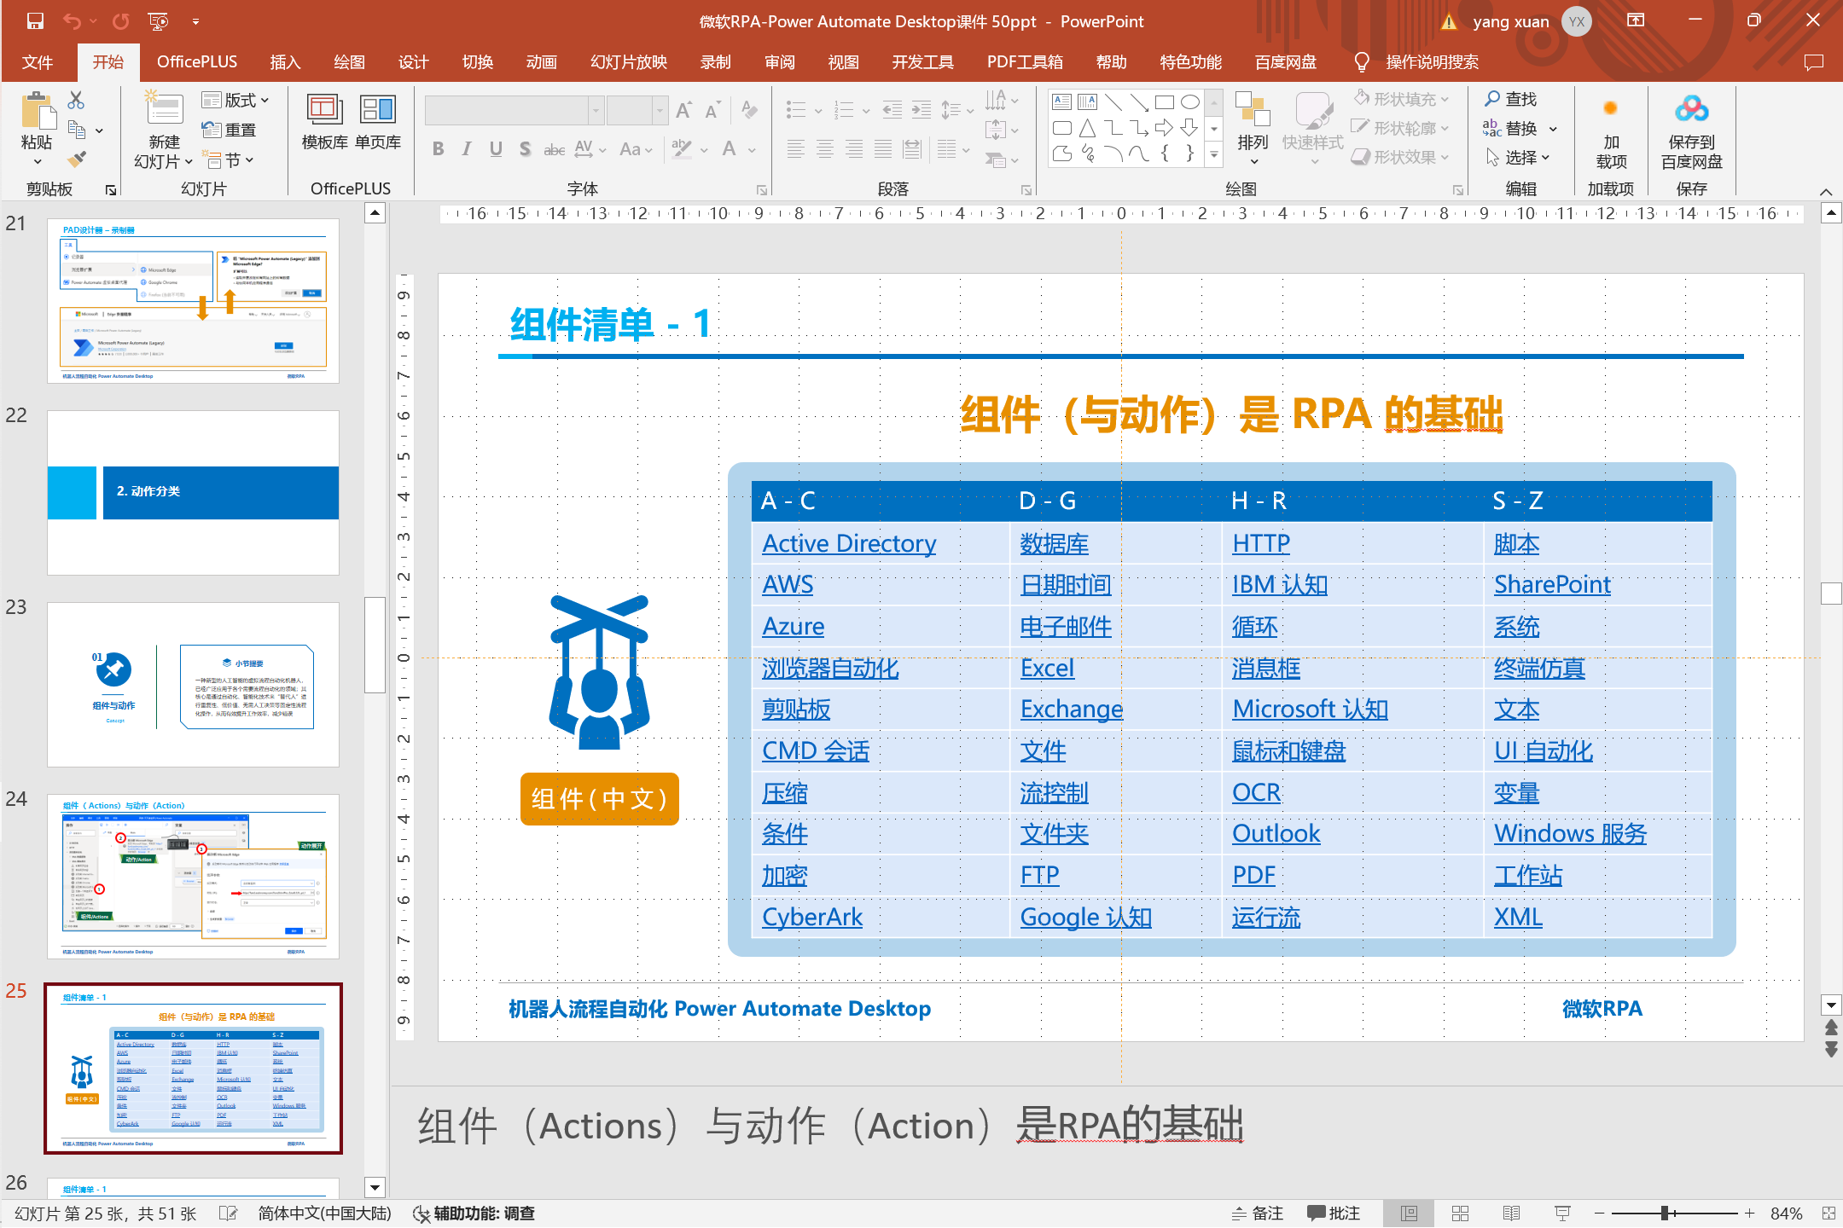Click the zoom slider handle

pos(1665,1213)
